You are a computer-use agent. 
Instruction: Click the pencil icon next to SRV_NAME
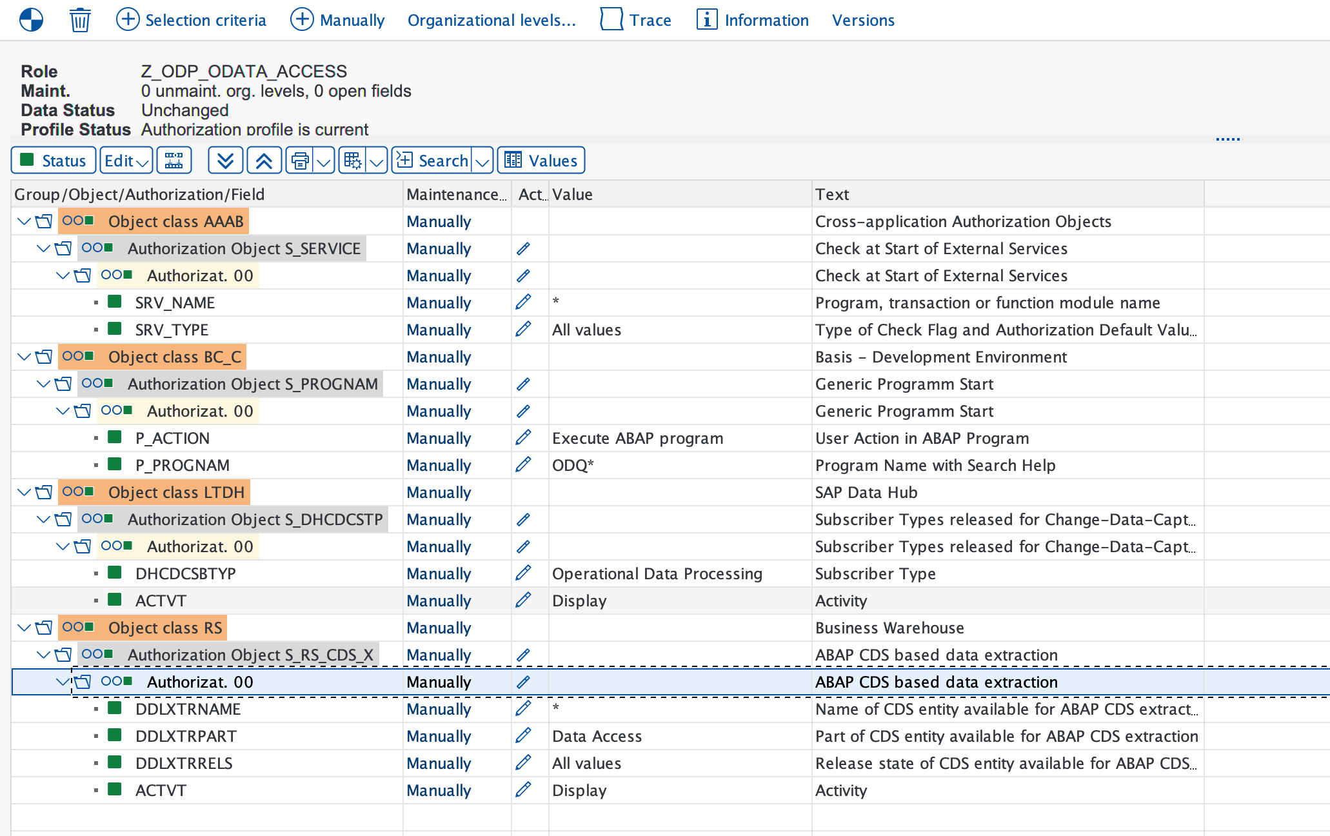(x=524, y=302)
